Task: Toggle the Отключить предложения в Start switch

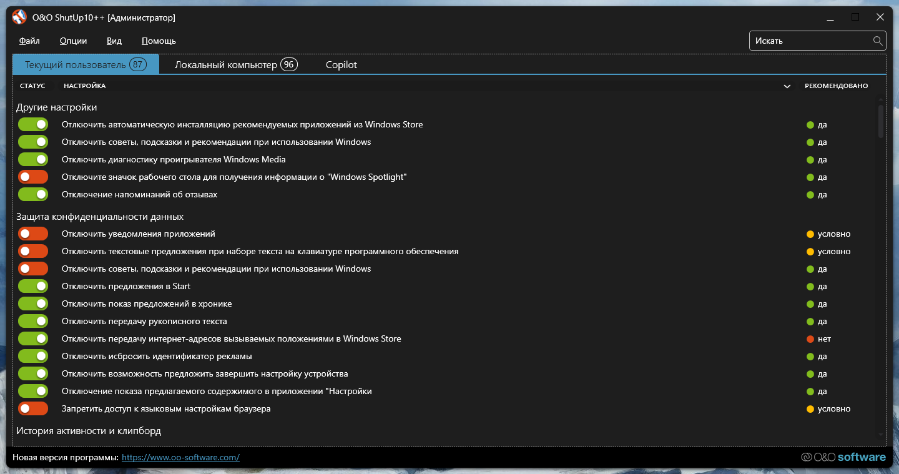Action: (x=33, y=286)
